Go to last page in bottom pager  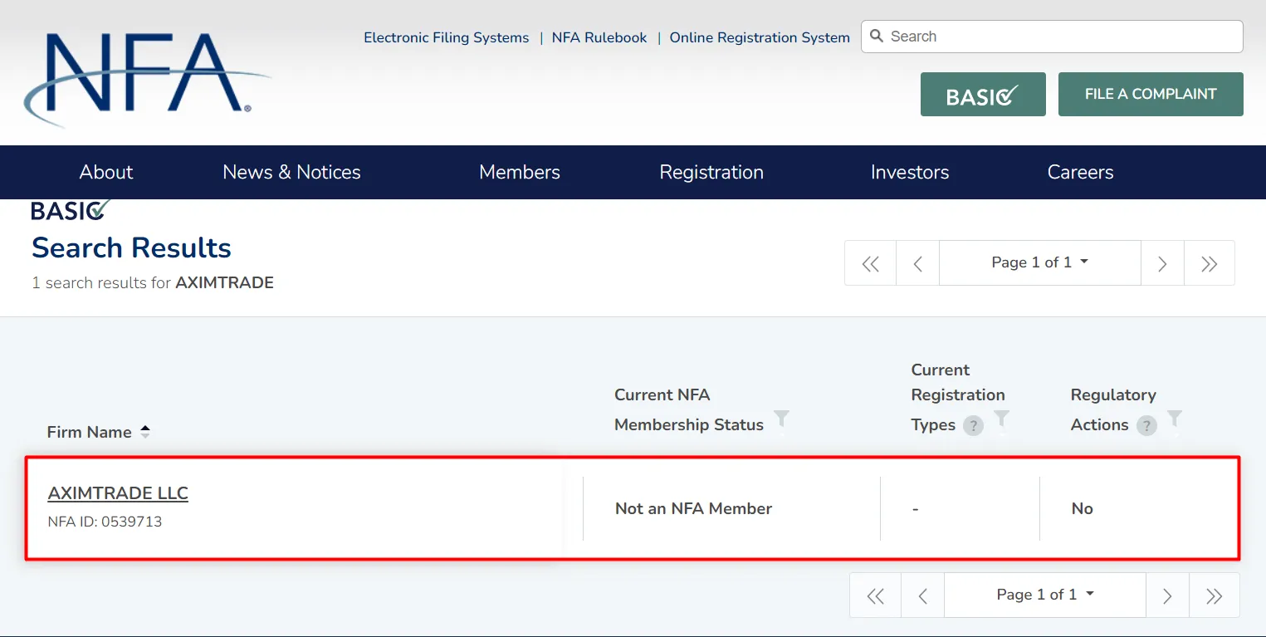[x=1215, y=595]
